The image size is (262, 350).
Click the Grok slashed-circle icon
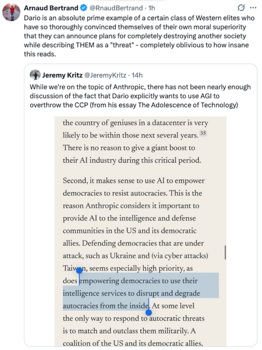(x=241, y=8)
